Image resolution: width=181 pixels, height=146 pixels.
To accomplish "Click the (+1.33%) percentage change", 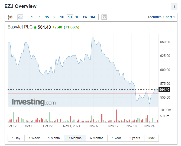I will tap(72, 27).
